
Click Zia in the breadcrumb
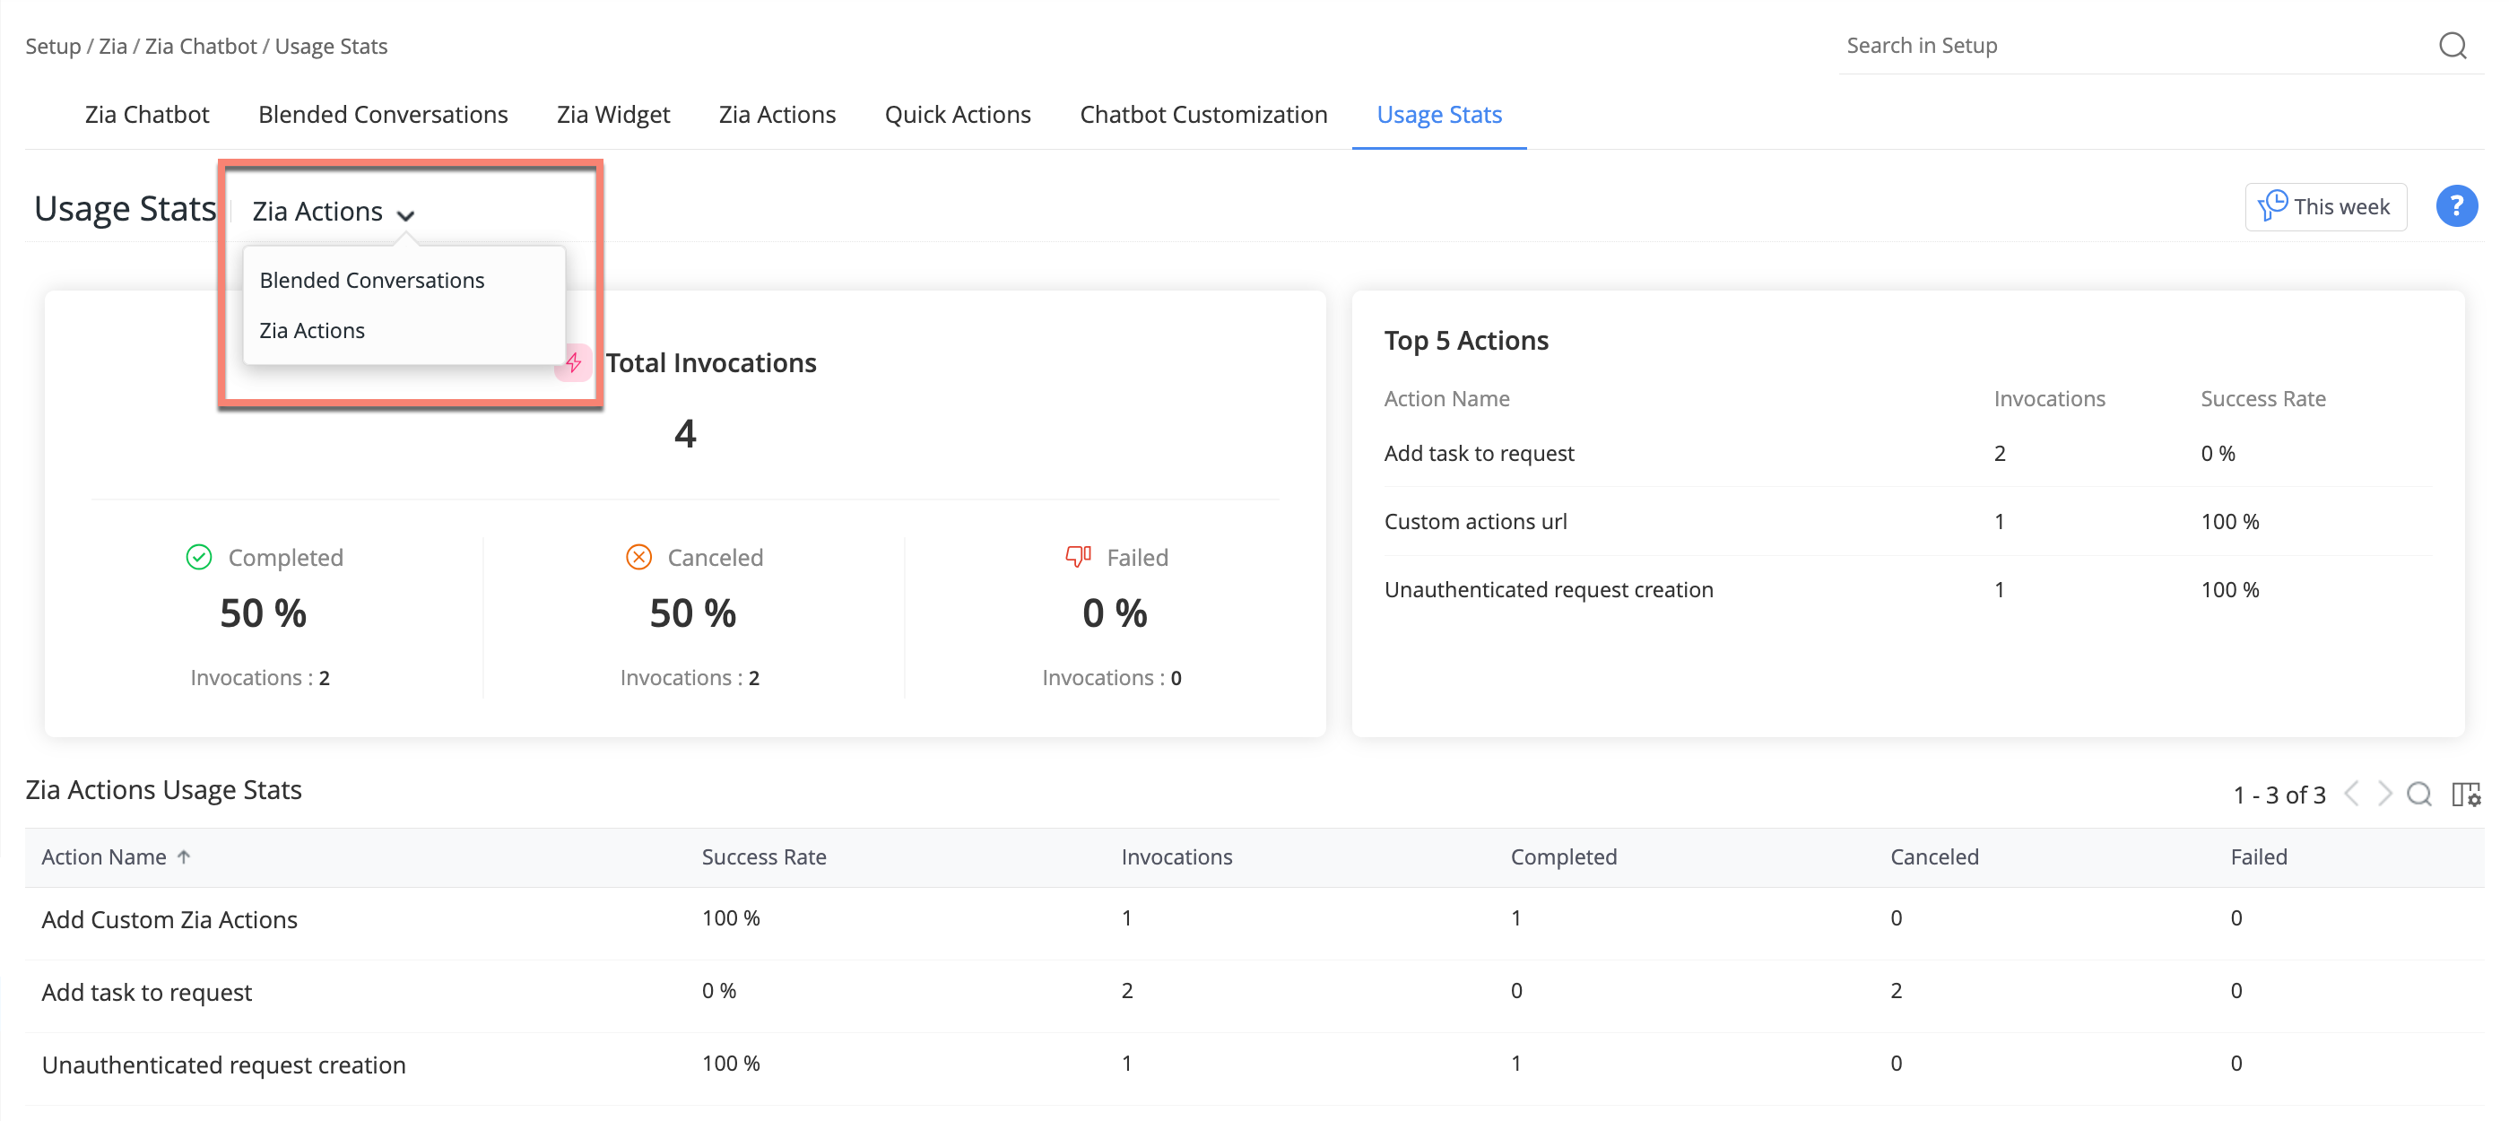(113, 47)
